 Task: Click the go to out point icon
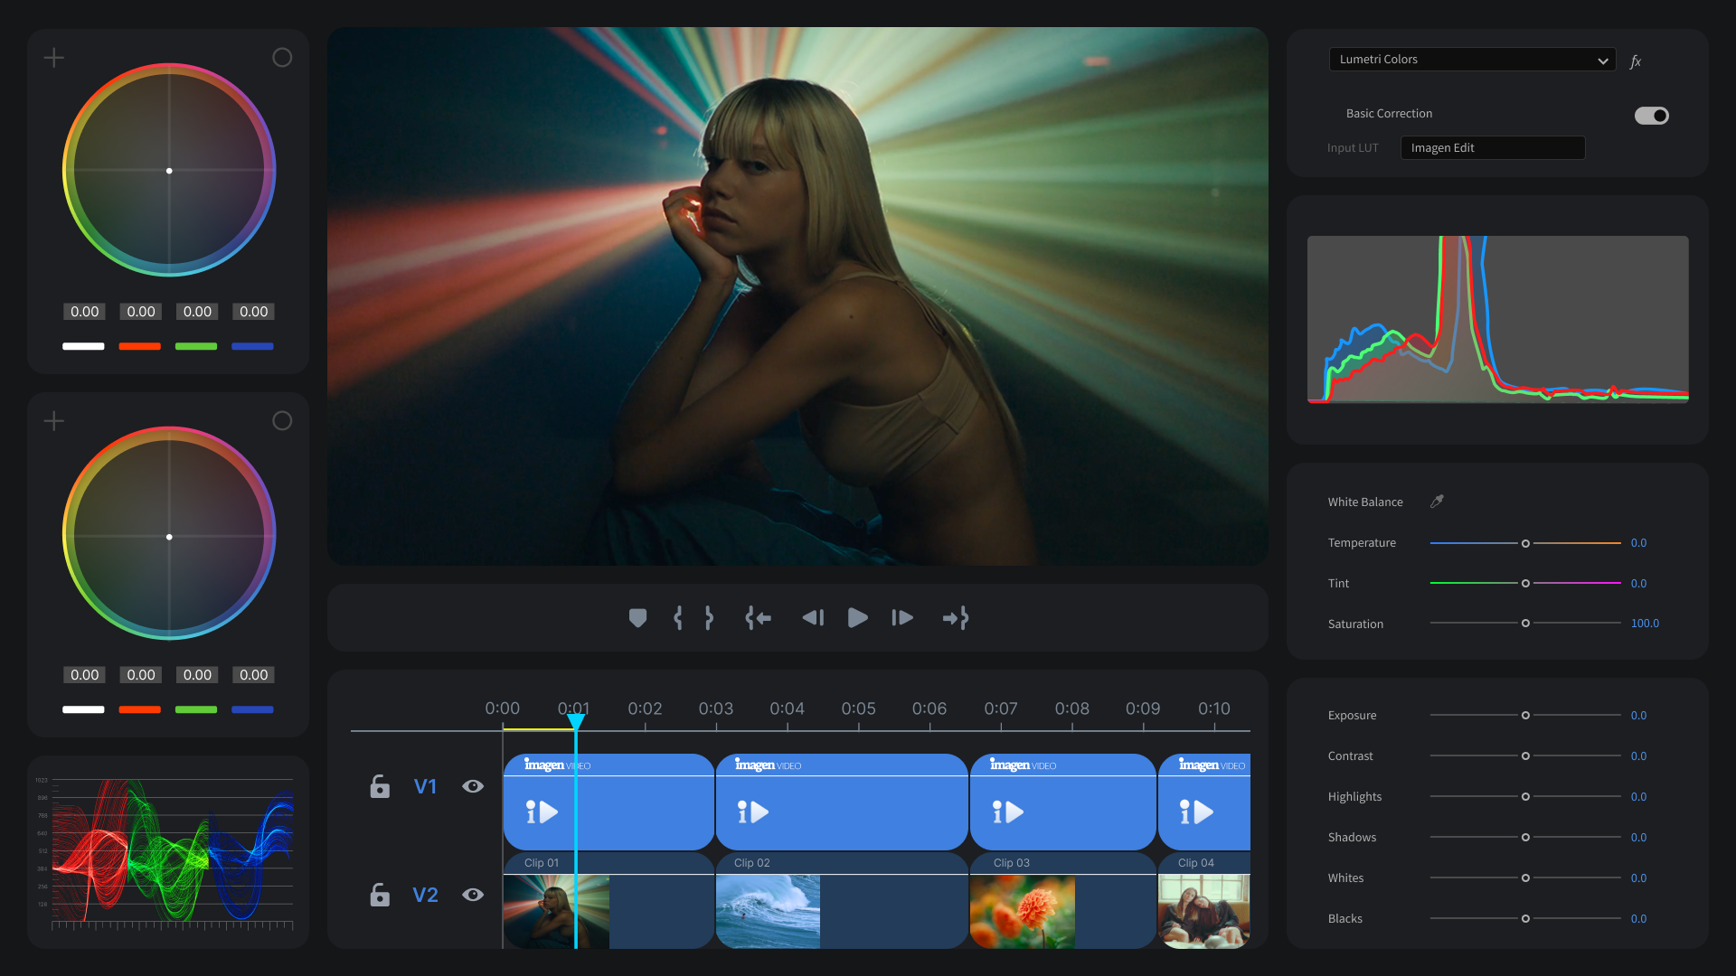point(956,618)
